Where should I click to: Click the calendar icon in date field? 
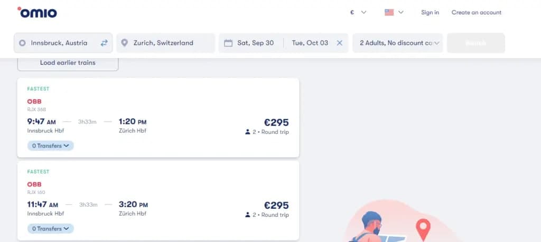(228, 43)
